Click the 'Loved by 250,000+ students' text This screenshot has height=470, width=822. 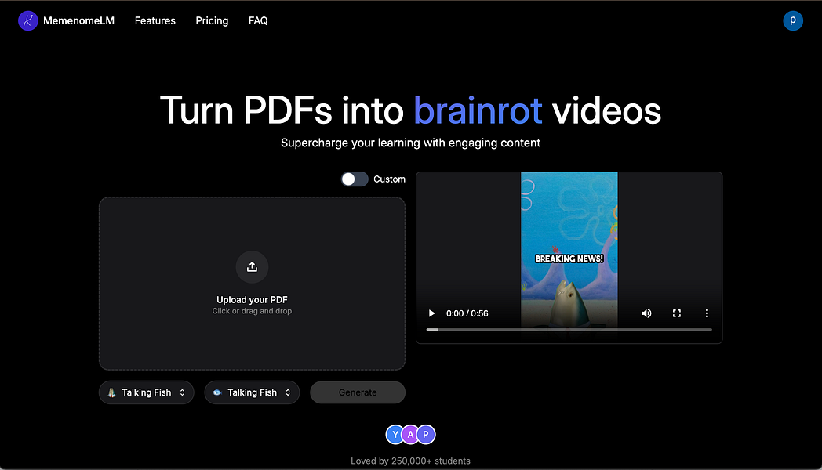coord(410,461)
